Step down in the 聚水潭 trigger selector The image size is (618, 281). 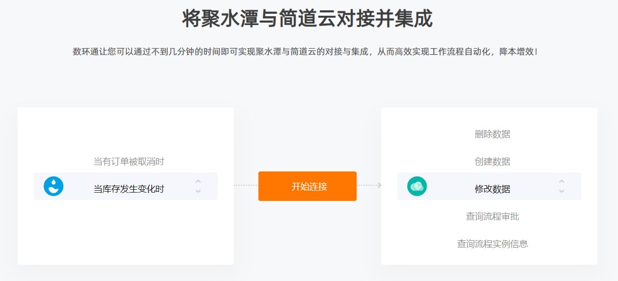click(198, 191)
